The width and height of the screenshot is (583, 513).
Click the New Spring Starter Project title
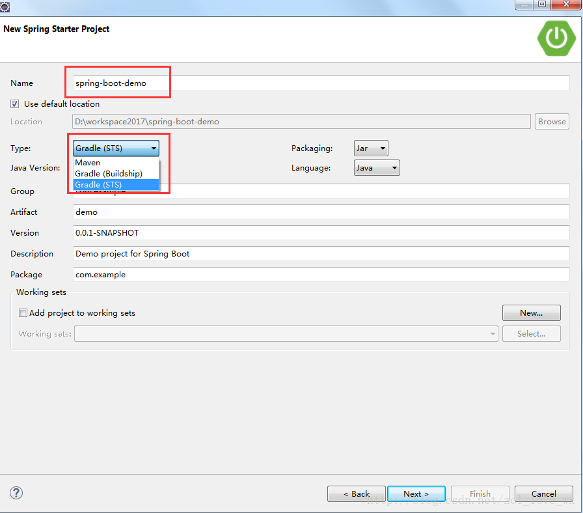tap(57, 29)
